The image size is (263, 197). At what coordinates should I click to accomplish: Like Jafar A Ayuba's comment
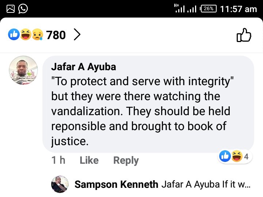pos(89,160)
